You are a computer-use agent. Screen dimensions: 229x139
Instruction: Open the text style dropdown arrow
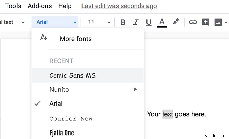click(x=23, y=23)
